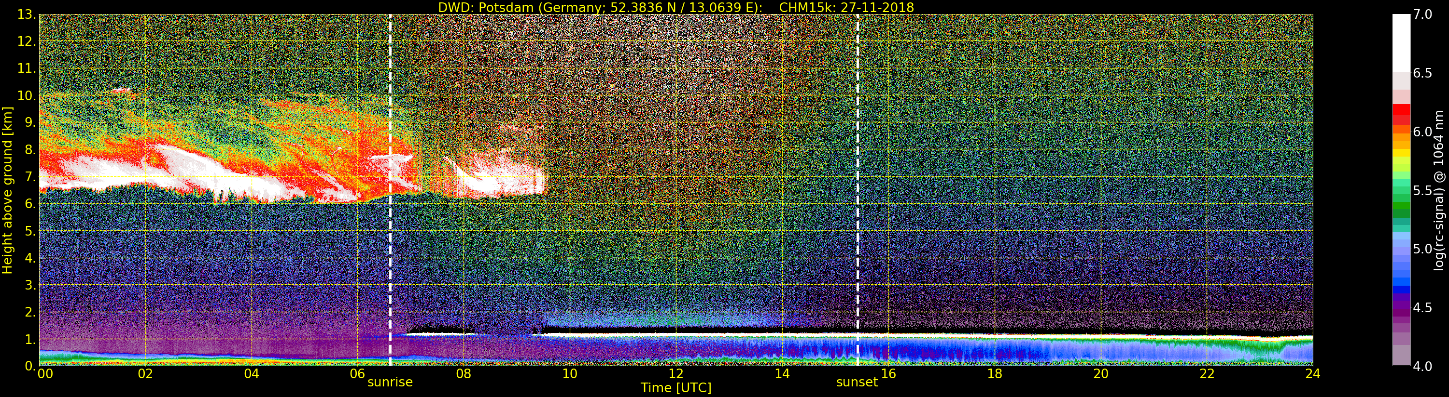This screenshot has height=397, width=1449.
Task: Click the colorbar tick label '6.0'
Action: pyautogui.click(x=1422, y=132)
